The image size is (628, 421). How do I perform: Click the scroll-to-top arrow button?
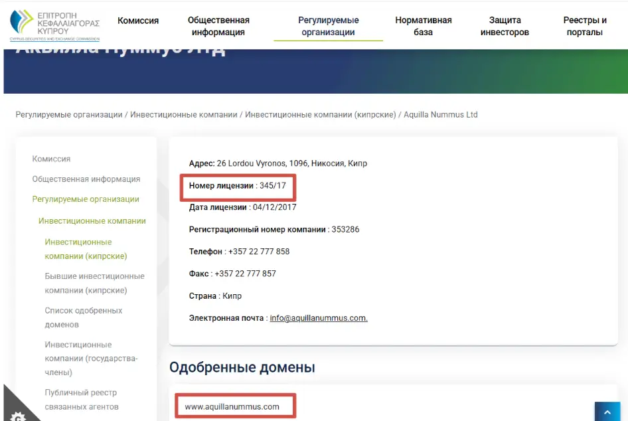coord(607,410)
